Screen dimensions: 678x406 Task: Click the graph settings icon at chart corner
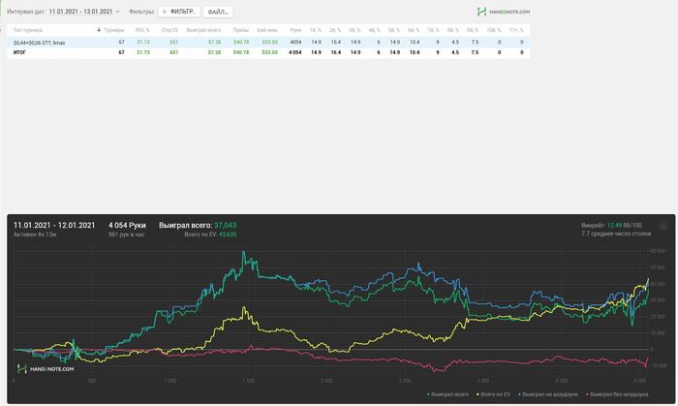663,227
